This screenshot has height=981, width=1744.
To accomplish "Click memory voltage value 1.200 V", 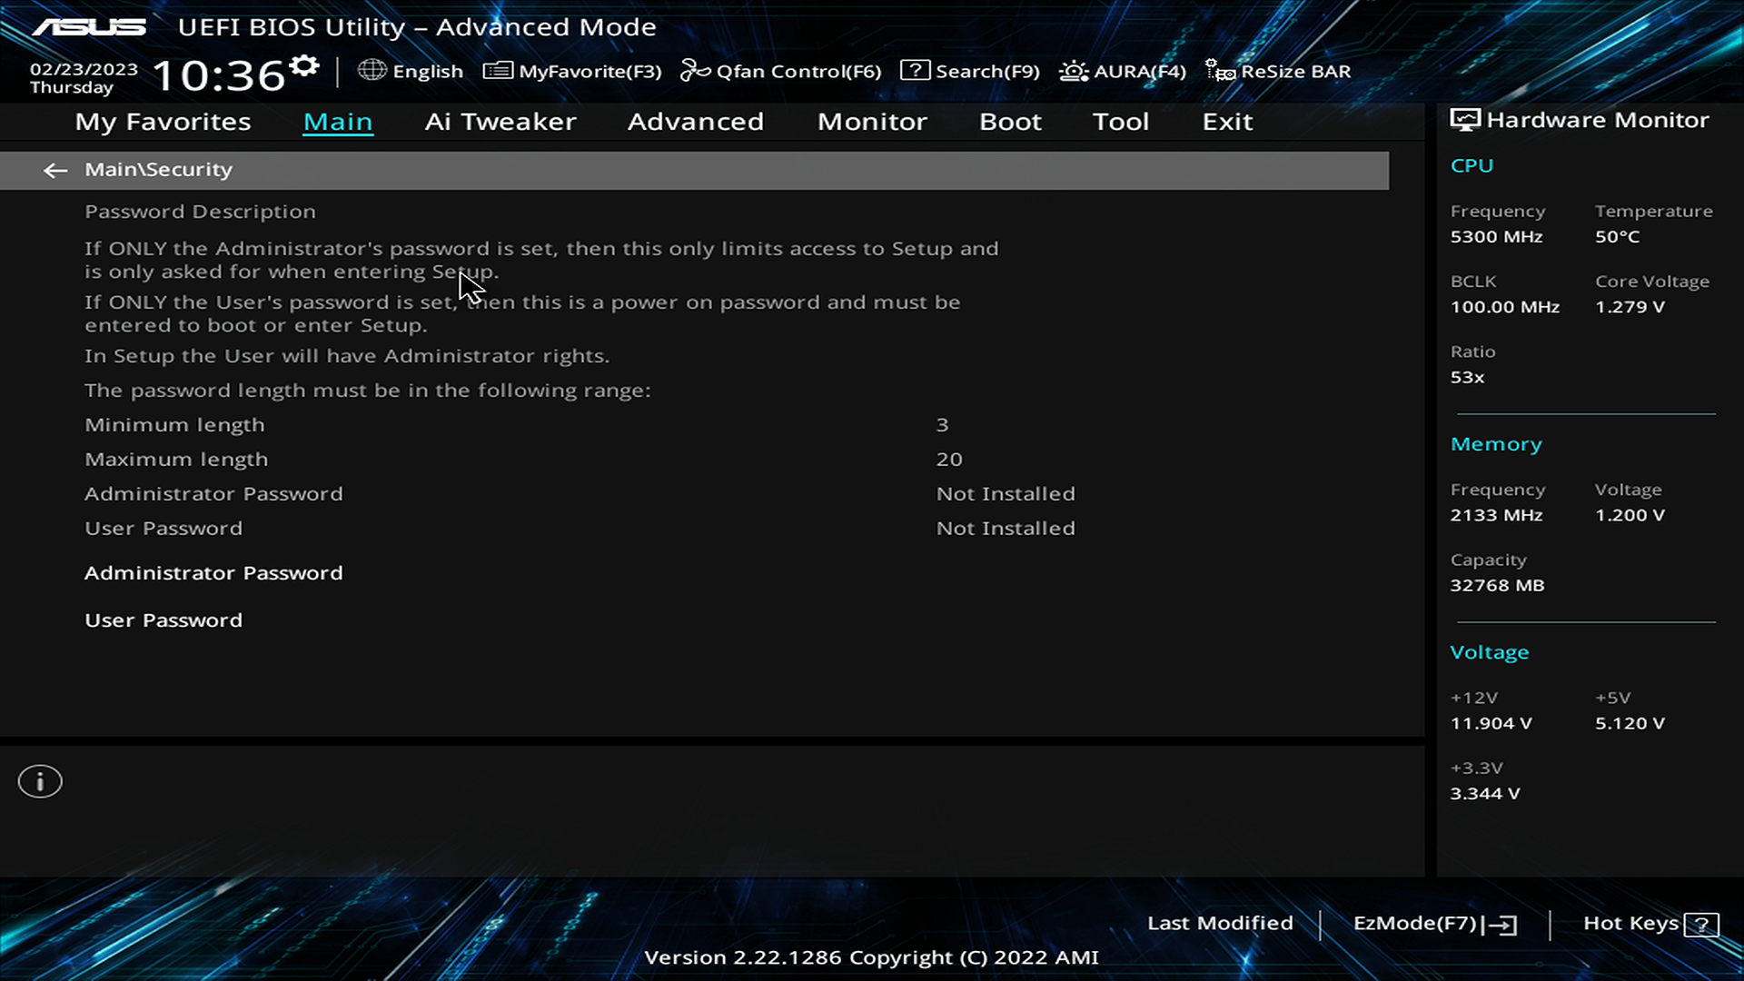I will coord(1630,515).
